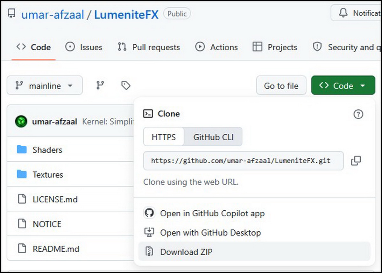The height and width of the screenshot is (273, 382).
Task: Open the LICENSE.md file
Action: click(55, 199)
